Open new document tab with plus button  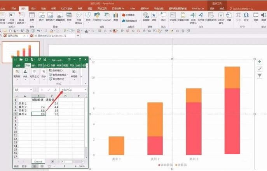[x=78, y=36]
